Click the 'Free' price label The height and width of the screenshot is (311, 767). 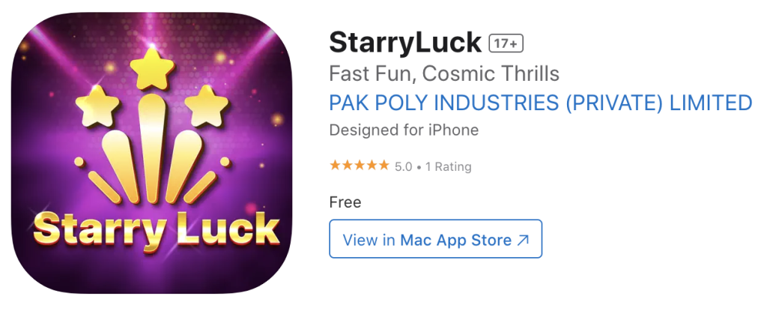click(x=345, y=202)
